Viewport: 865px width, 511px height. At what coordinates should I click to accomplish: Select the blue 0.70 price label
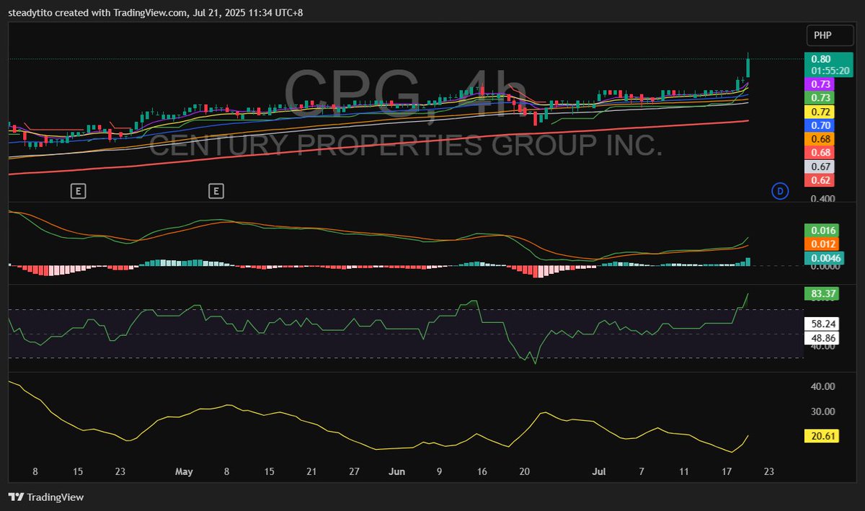coord(820,125)
